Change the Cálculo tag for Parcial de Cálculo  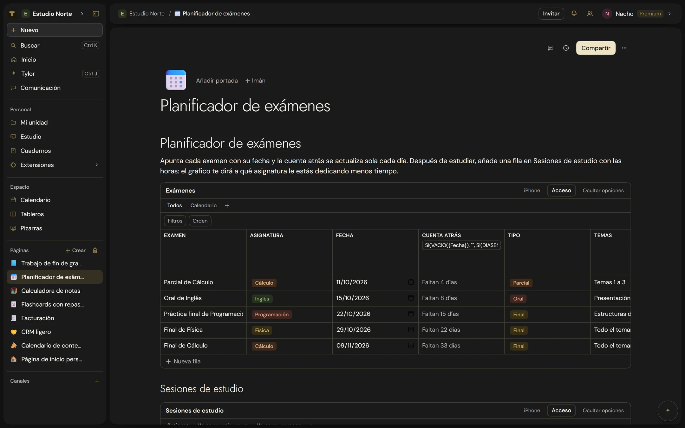(x=264, y=283)
